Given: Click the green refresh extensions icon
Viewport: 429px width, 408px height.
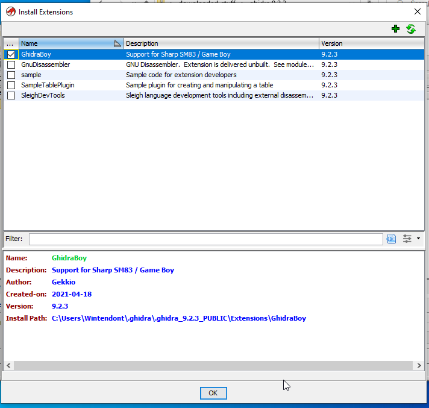Looking at the screenshot, I should pyautogui.click(x=411, y=29).
